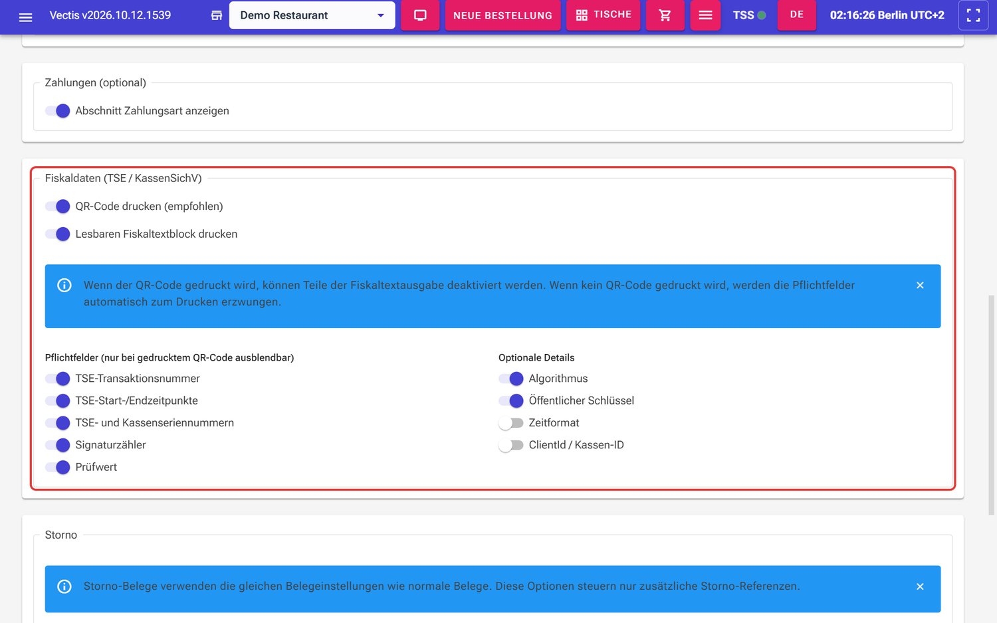
Task: Toggle TSE-Start-/Endzeitpunkte switch
Action: coord(58,400)
